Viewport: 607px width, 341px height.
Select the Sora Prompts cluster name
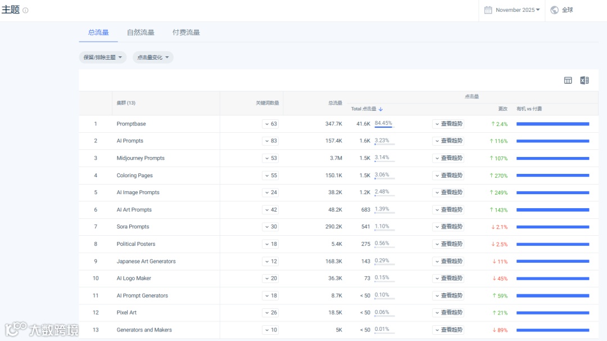[x=133, y=227]
